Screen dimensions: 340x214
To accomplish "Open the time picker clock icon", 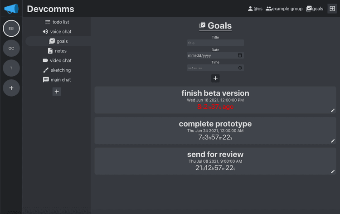I will tap(240, 68).
